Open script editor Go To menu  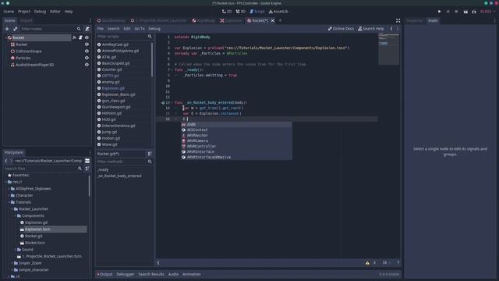(140, 29)
